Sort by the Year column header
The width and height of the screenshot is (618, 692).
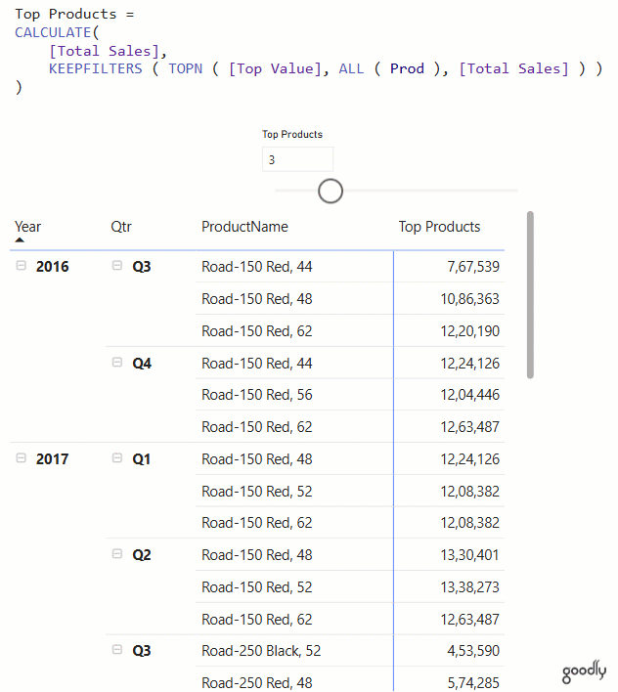coord(28,227)
